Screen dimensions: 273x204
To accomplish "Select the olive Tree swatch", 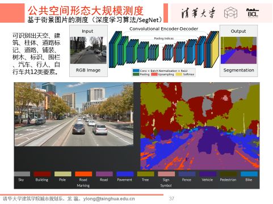I will [x=145, y=174].
